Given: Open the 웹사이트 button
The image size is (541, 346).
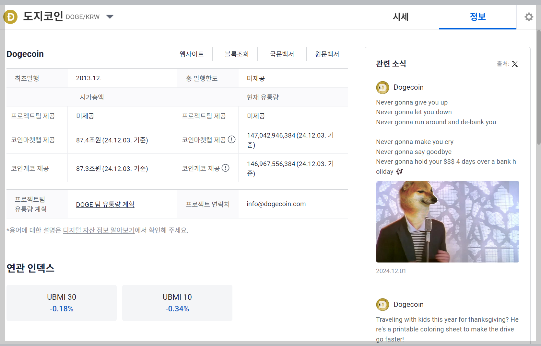Looking at the screenshot, I should [x=192, y=54].
